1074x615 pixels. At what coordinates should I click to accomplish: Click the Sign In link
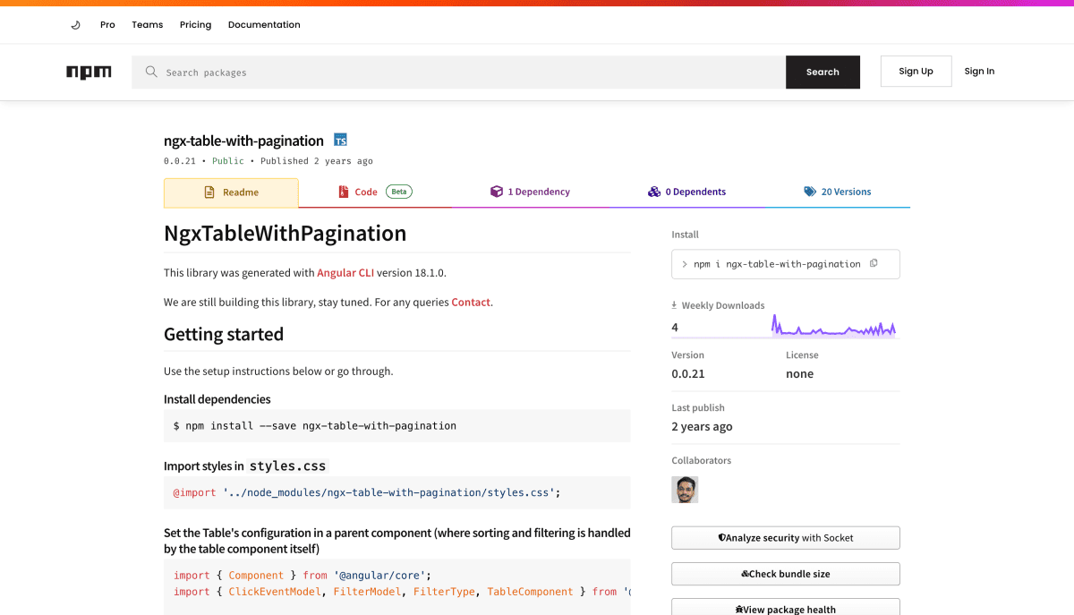979,72
